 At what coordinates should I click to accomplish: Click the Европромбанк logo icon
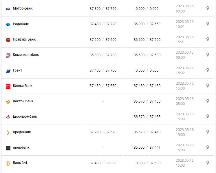8,117
